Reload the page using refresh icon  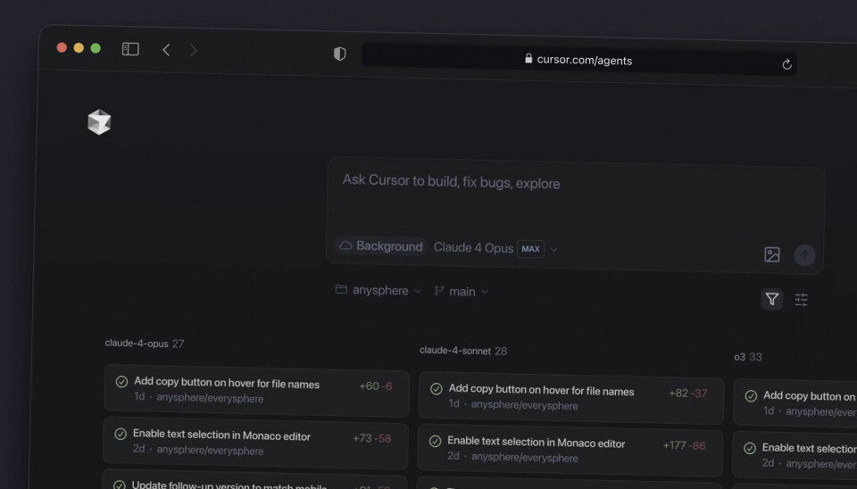point(786,64)
